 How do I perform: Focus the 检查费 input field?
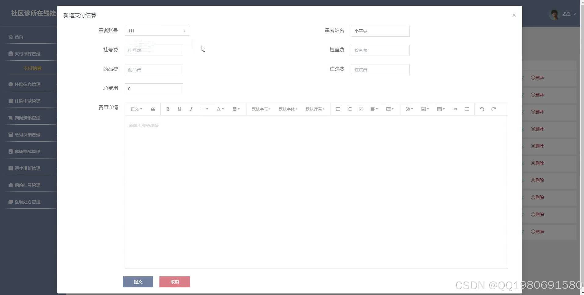pos(380,50)
